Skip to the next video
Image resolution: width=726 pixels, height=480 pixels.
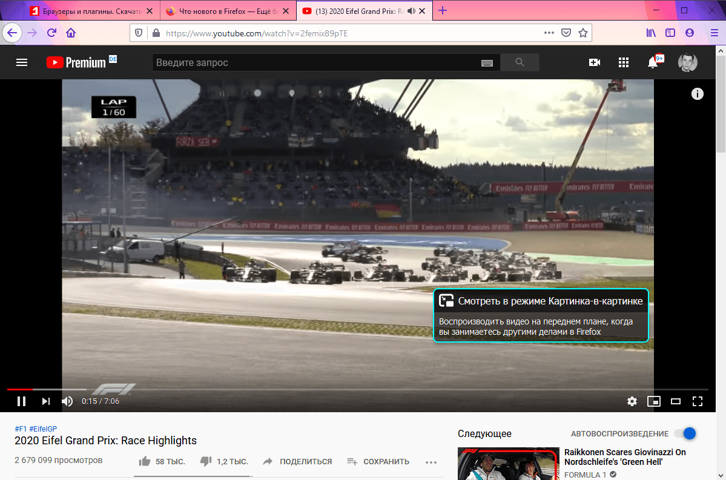(x=45, y=401)
